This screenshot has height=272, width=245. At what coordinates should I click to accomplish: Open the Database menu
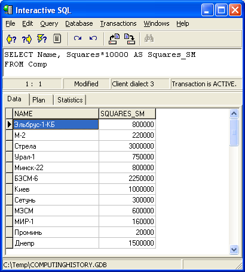point(79,23)
